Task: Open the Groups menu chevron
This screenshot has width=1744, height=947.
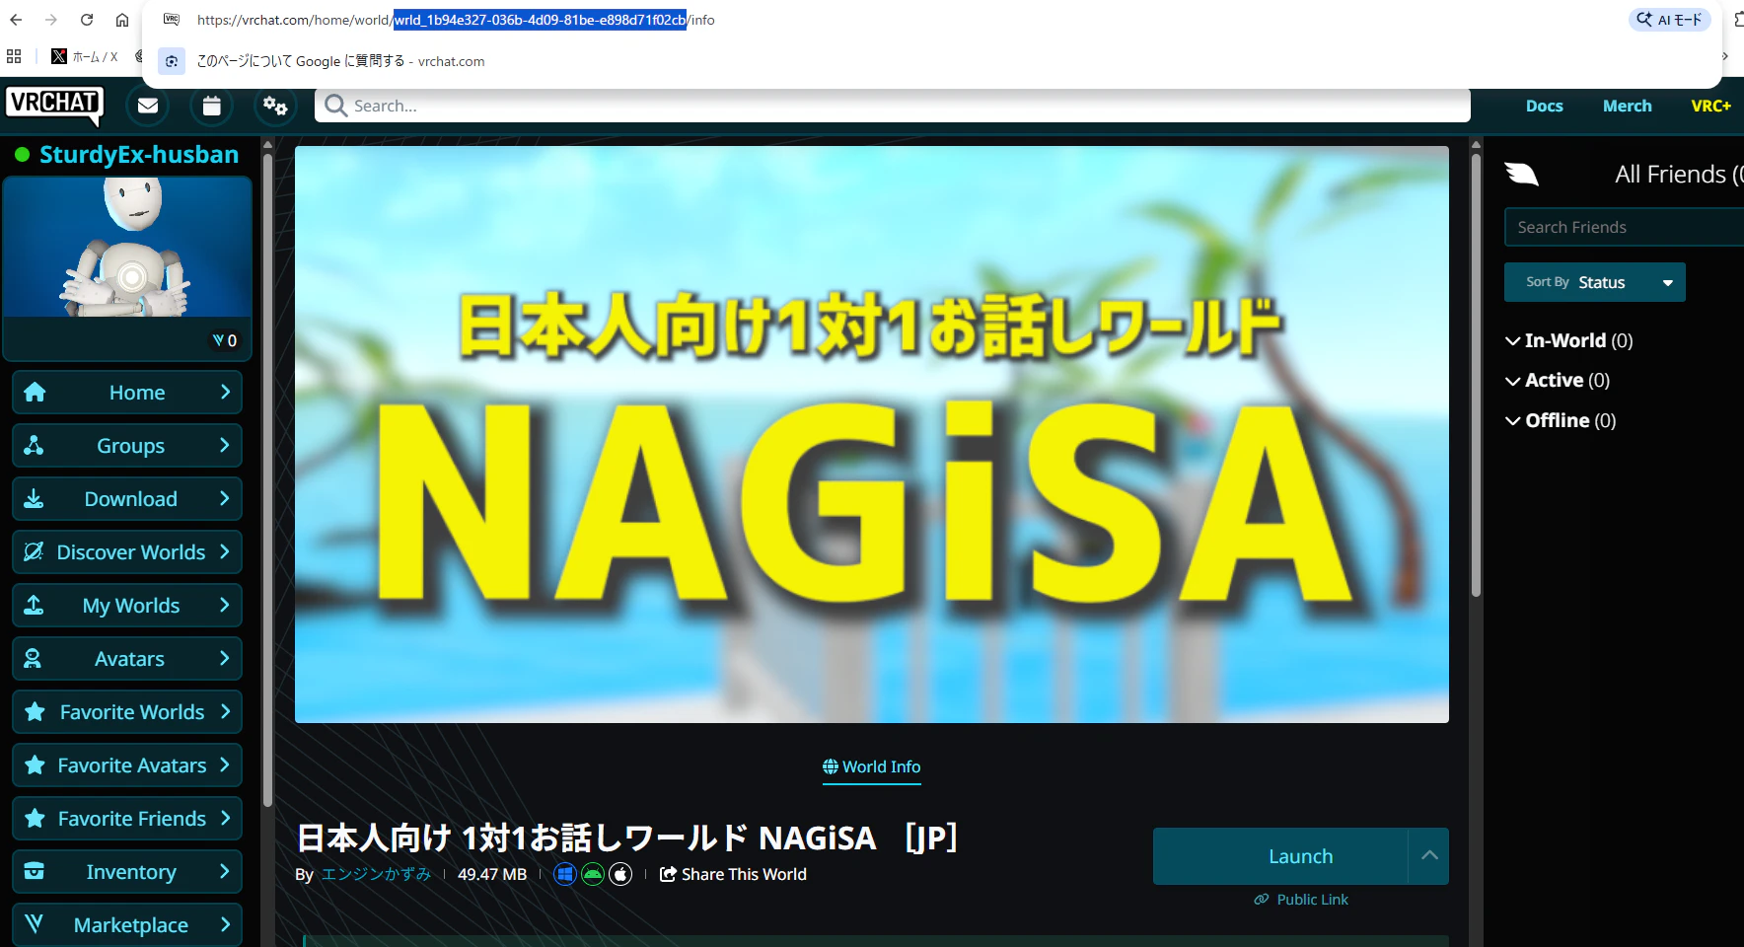Action: pyautogui.click(x=225, y=445)
